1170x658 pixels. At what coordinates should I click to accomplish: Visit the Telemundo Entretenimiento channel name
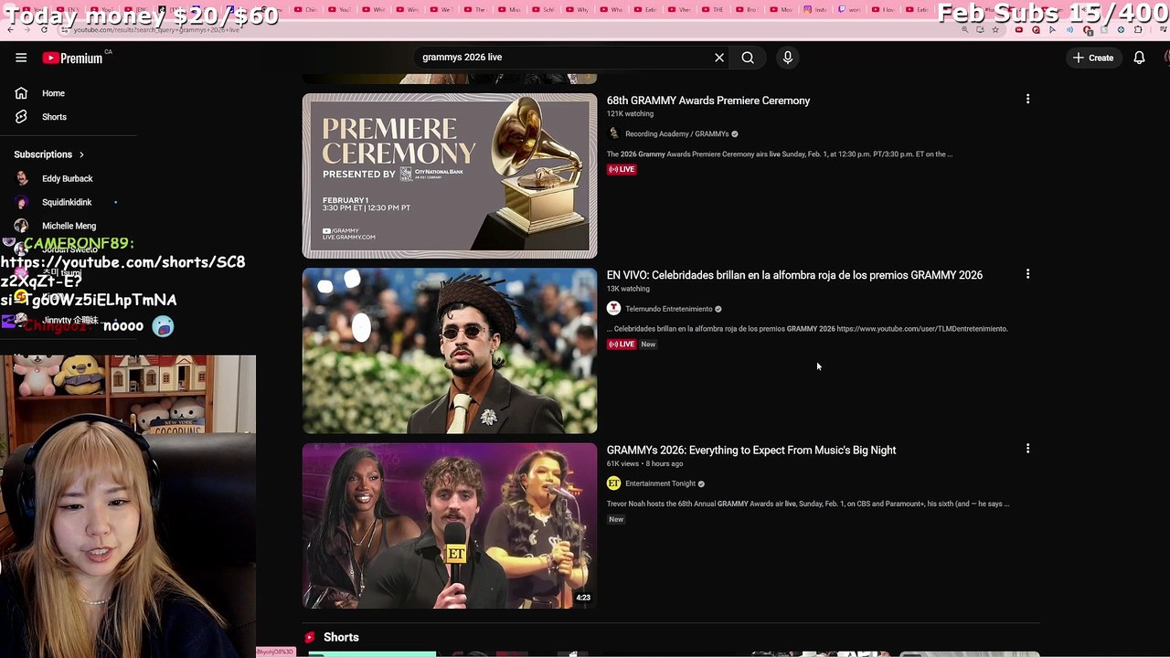[x=668, y=309]
